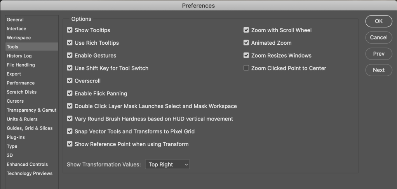
Task: Turn off Overscroll option
Action: coord(70,81)
